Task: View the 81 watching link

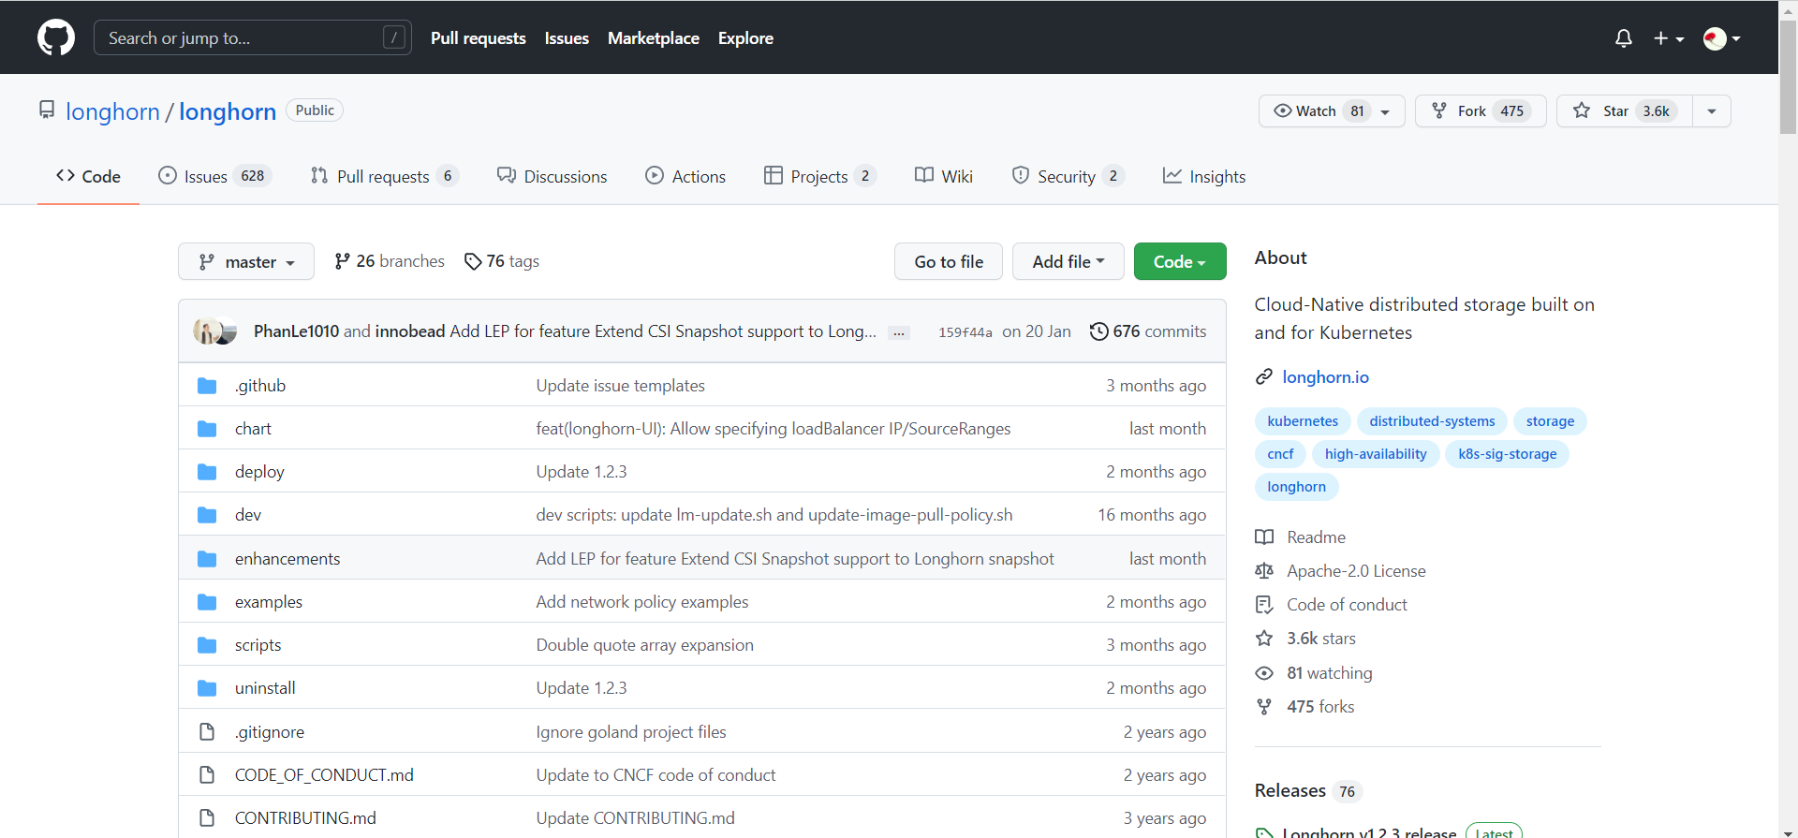Action: pos(1314,673)
